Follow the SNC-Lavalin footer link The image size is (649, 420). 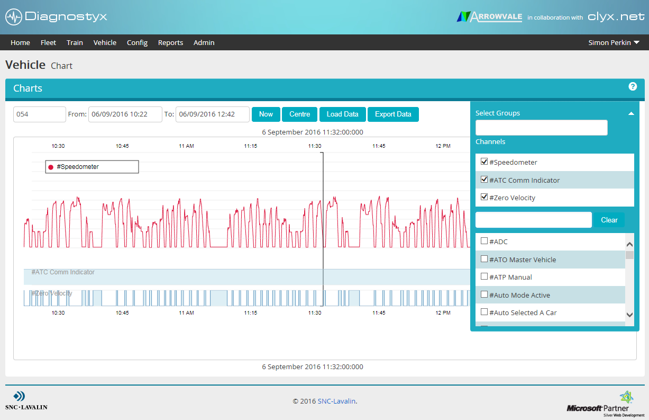coord(337,401)
